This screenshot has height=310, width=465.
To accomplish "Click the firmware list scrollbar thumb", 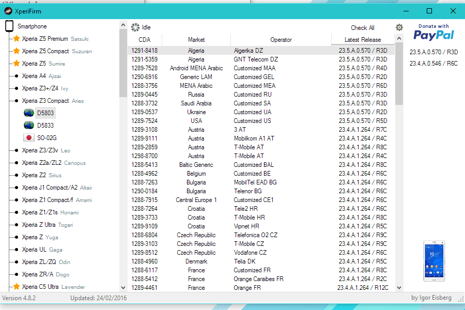I will pos(399,74).
